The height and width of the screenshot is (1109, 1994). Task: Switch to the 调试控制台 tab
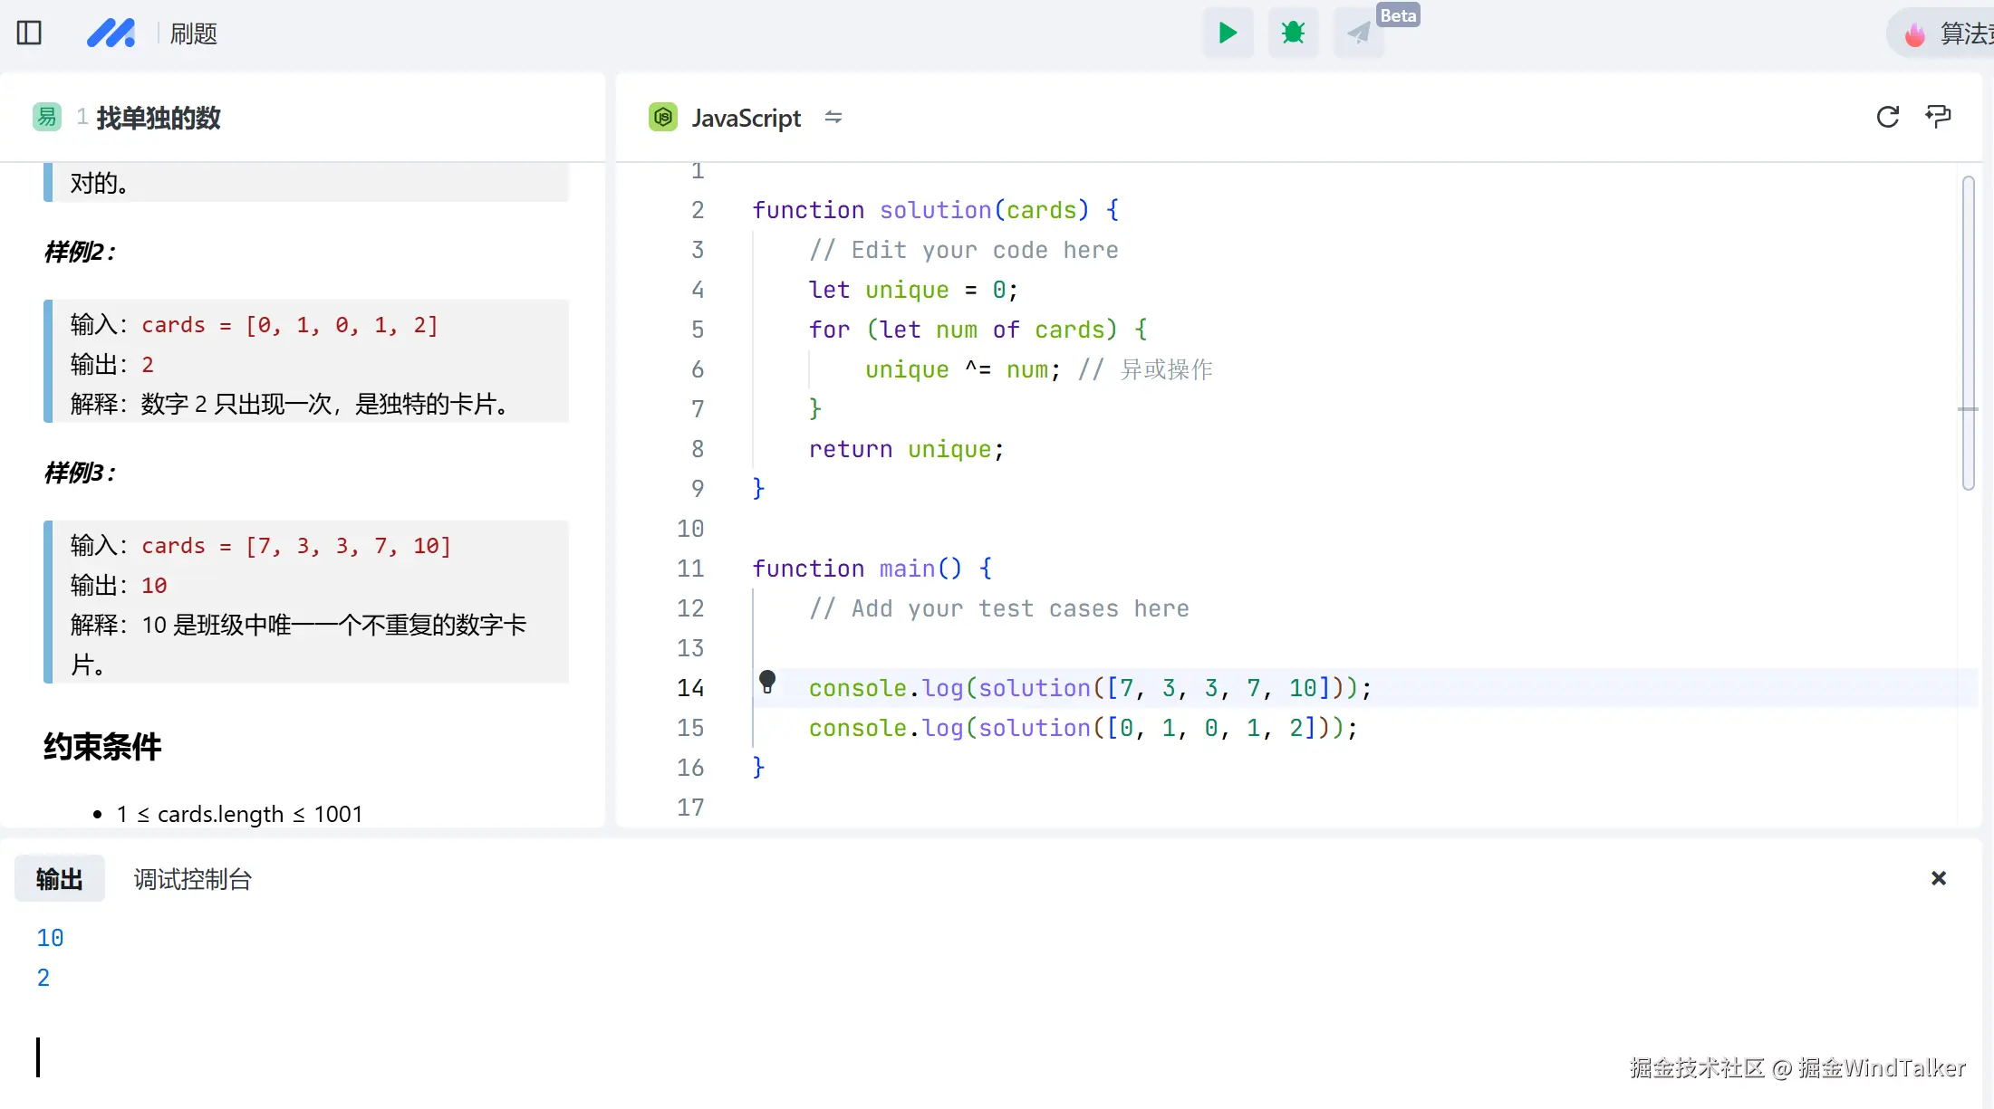pyautogui.click(x=193, y=879)
